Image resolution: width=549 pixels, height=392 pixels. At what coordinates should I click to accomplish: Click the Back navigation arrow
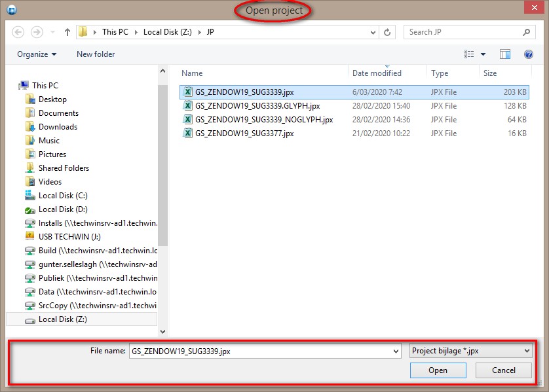click(x=18, y=32)
